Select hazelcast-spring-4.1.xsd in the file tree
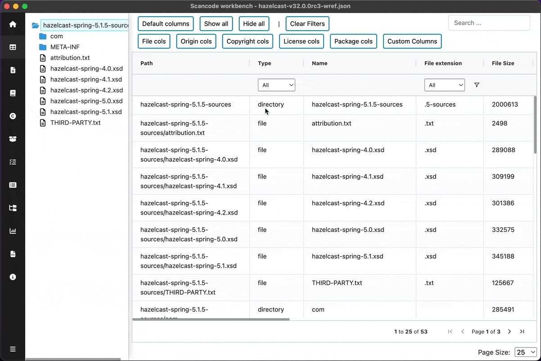Image resolution: width=541 pixels, height=361 pixels. pos(86,79)
